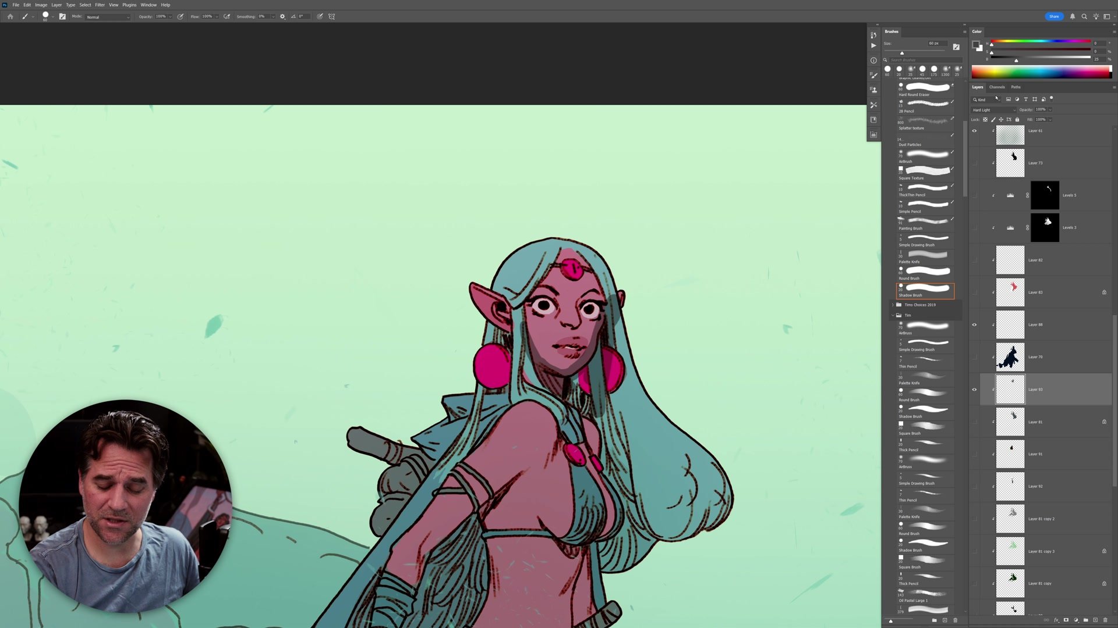Screen dimensions: 1118x628
Task: Open the search magnifier icon at top right
Action: tap(1084, 17)
